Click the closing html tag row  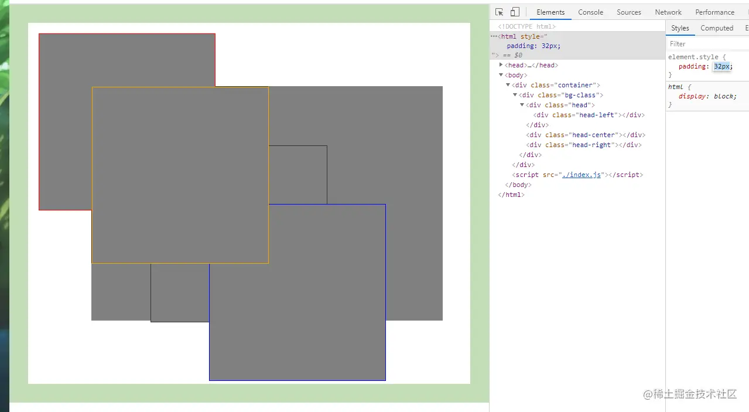coord(511,195)
